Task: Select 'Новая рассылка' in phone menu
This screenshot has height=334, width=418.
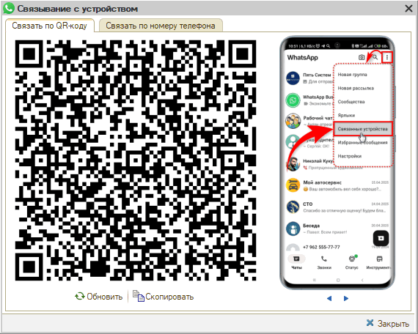Action: (356, 88)
